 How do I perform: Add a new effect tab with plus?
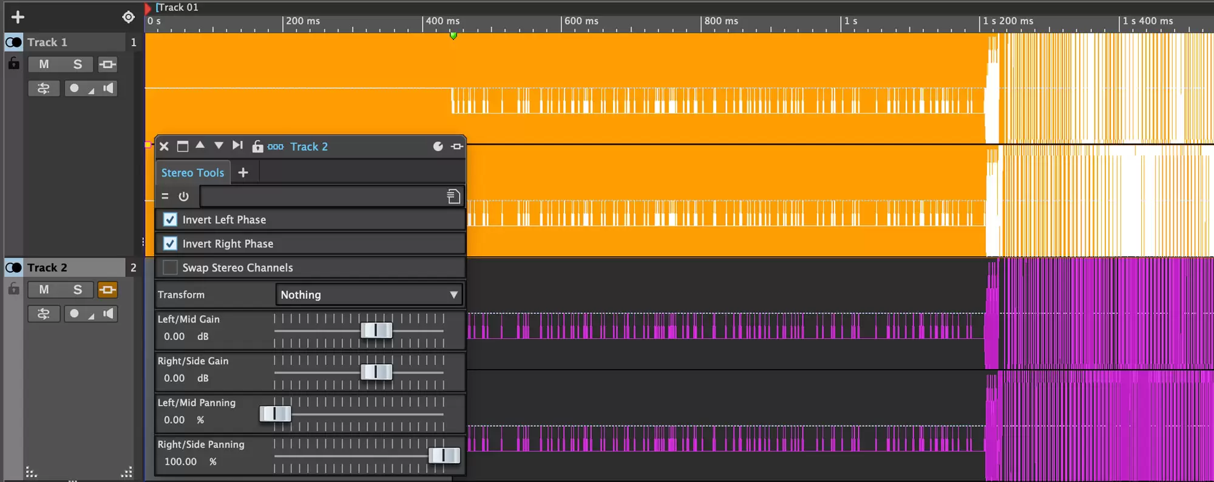click(243, 172)
